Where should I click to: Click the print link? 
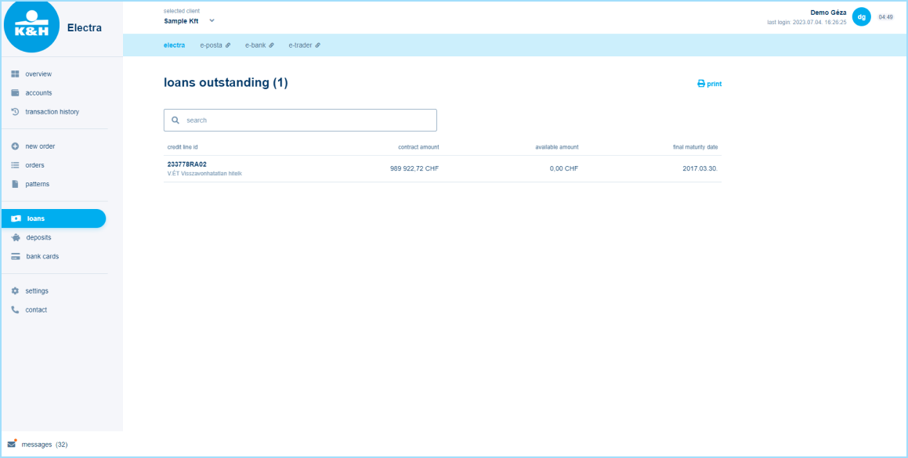tap(709, 83)
